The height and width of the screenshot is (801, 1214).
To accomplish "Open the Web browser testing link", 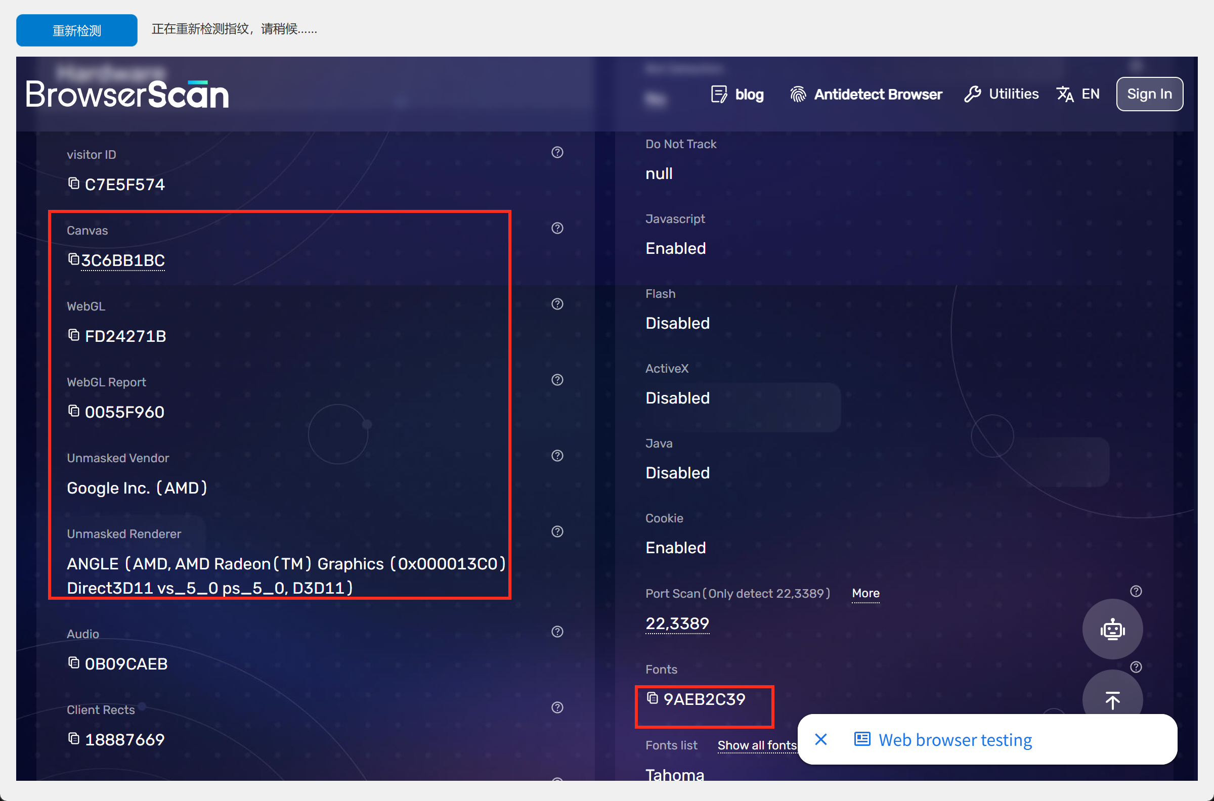I will click(943, 740).
